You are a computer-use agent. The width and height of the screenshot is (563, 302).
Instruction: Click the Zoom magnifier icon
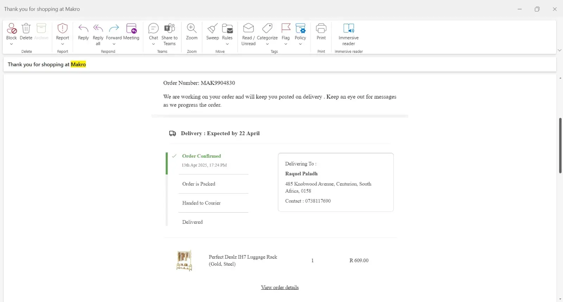point(192,29)
